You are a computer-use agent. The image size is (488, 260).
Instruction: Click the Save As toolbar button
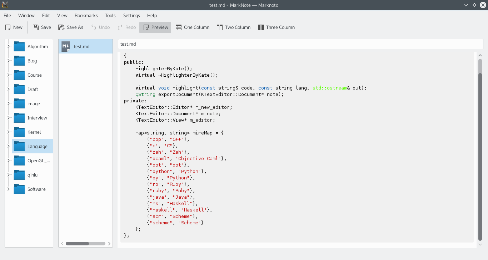coord(71,27)
